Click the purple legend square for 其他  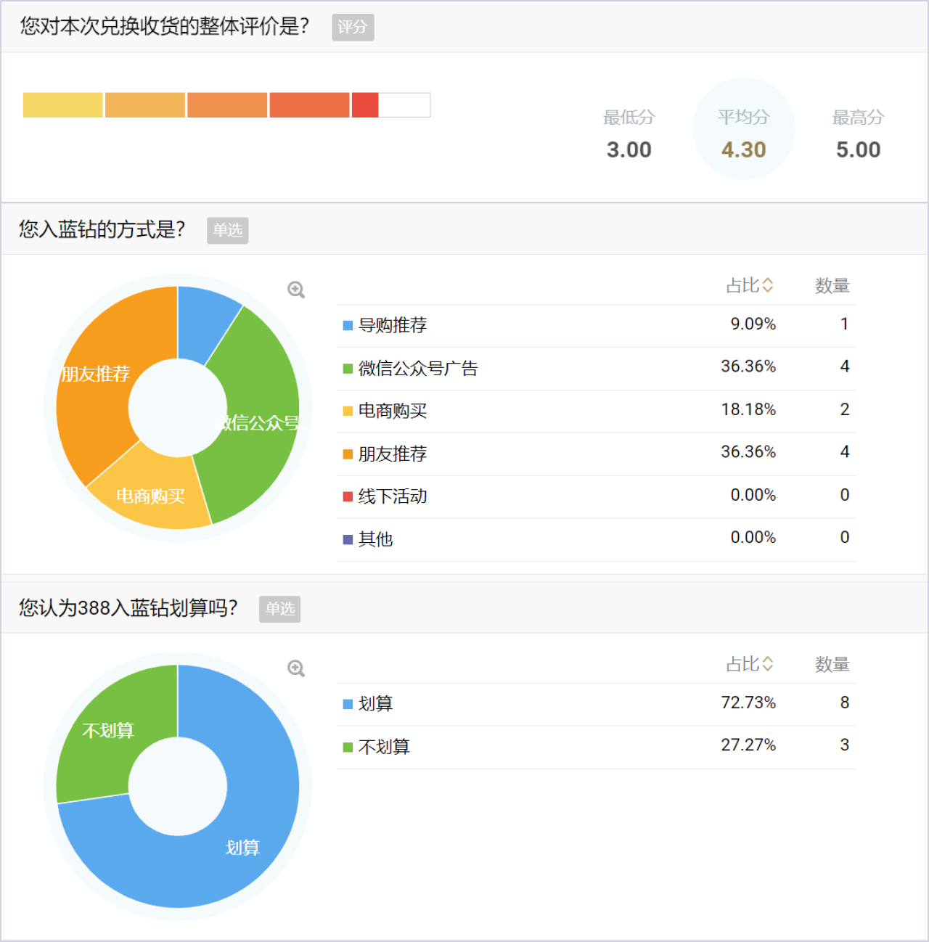[348, 540]
